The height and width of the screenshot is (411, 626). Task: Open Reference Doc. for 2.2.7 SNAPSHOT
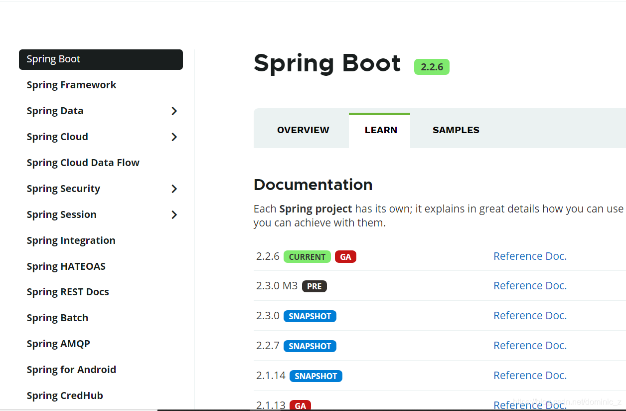pos(530,345)
